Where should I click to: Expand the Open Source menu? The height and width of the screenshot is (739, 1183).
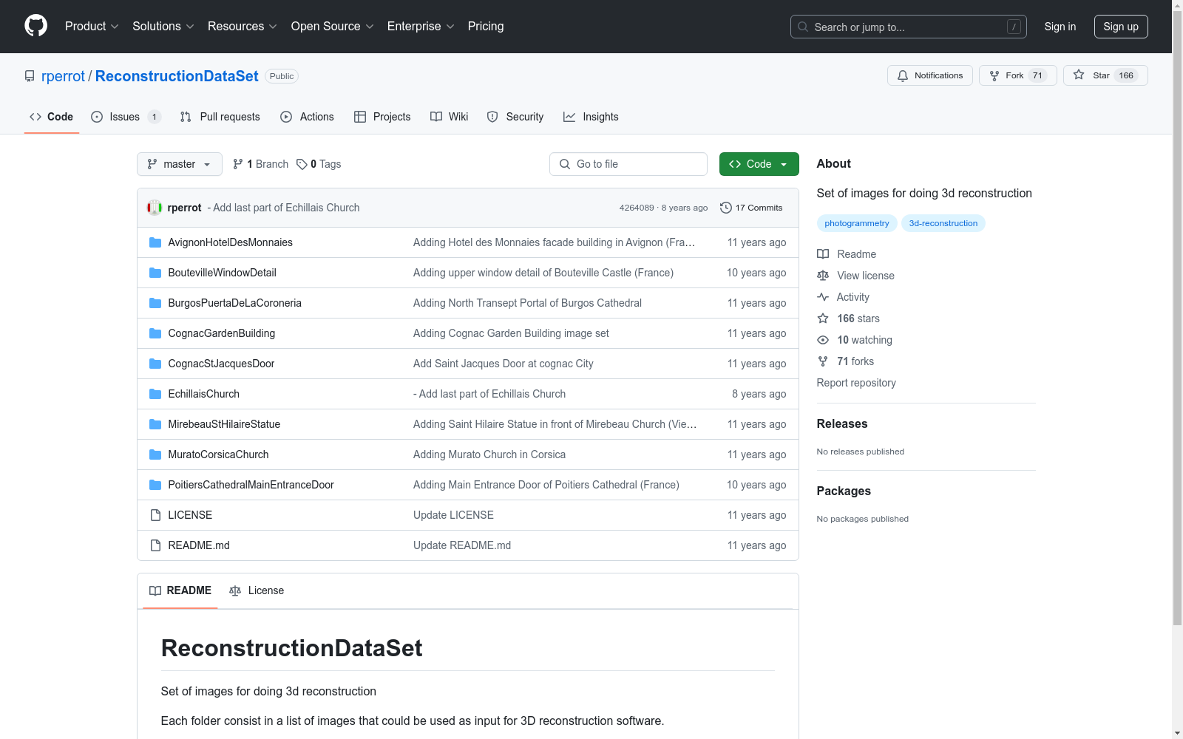[333, 27]
